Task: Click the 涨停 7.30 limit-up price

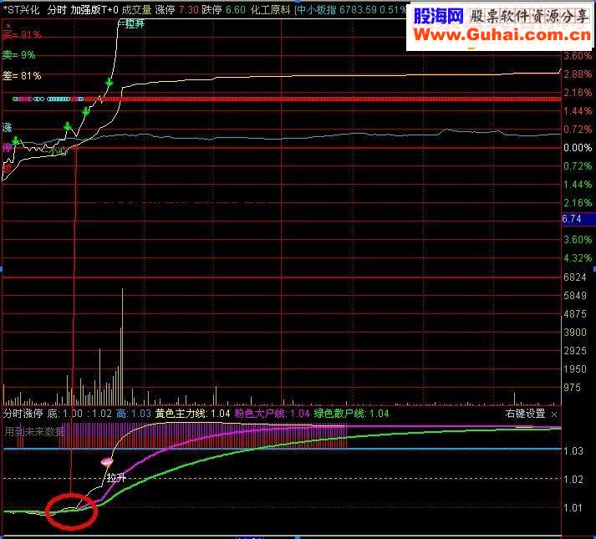Action: coord(176,10)
